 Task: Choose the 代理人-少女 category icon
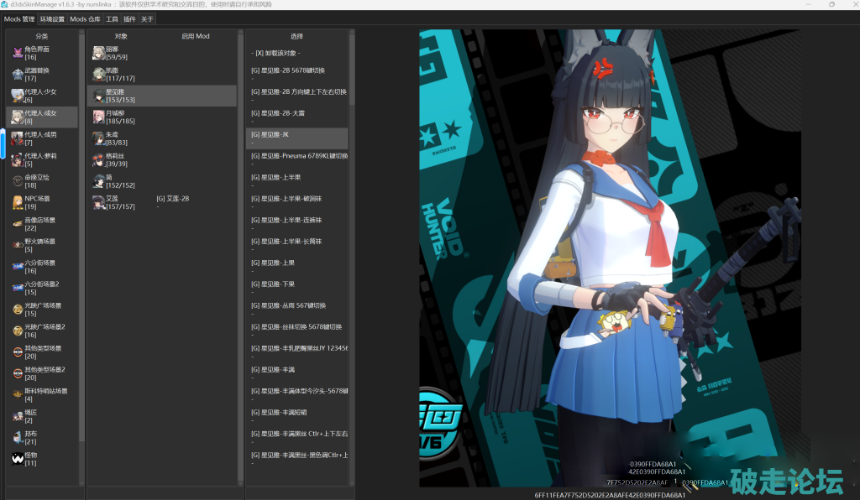(18, 95)
